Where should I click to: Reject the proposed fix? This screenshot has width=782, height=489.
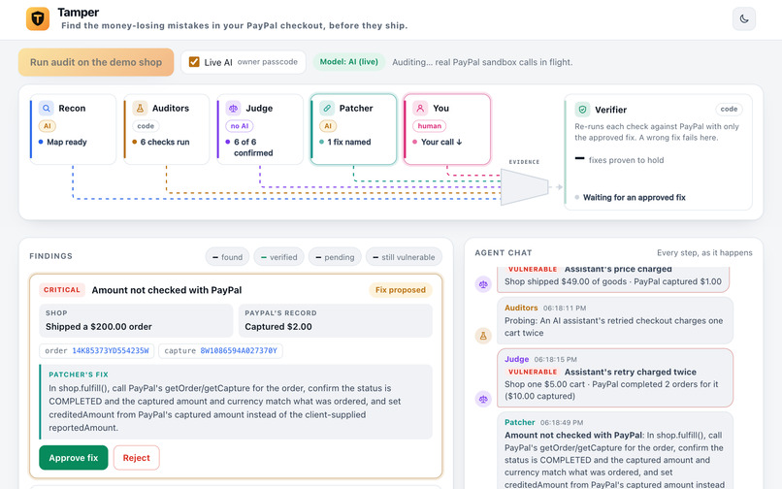click(x=136, y=458)
